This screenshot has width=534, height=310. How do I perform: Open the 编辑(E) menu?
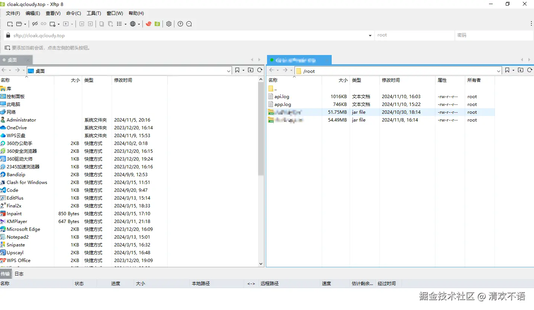[x=33, y=13]
